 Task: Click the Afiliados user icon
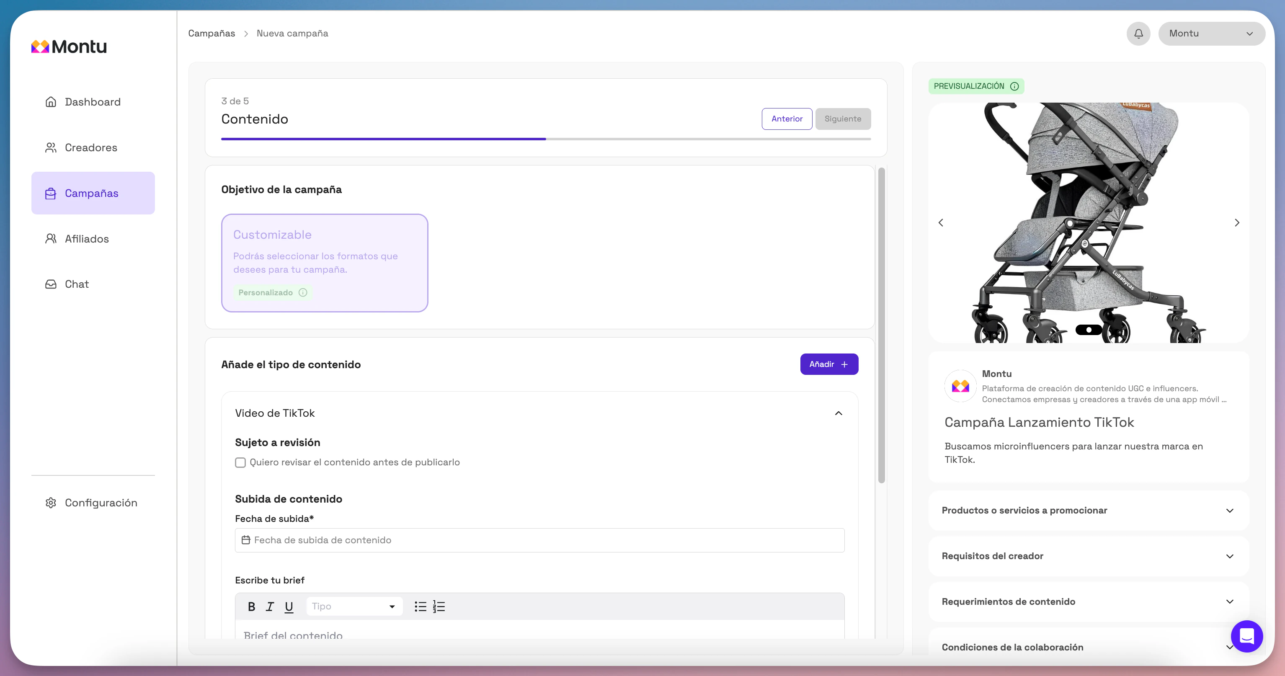pos(51,239)
